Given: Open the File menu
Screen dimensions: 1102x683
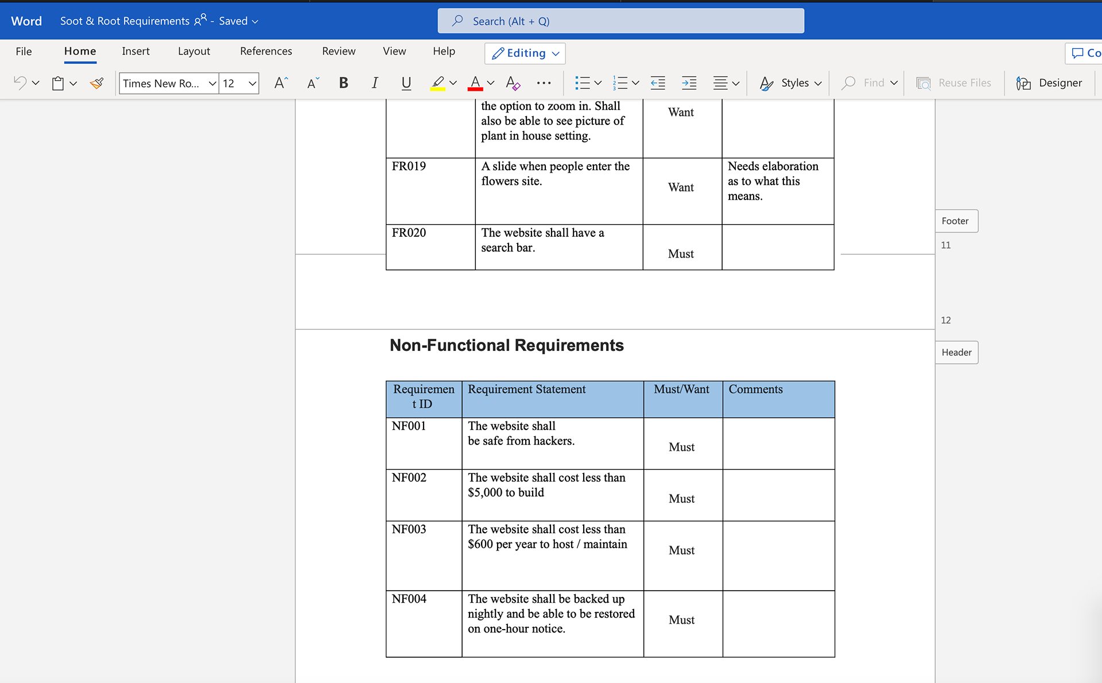Looking at the screenshot, I should click(24, 51).
